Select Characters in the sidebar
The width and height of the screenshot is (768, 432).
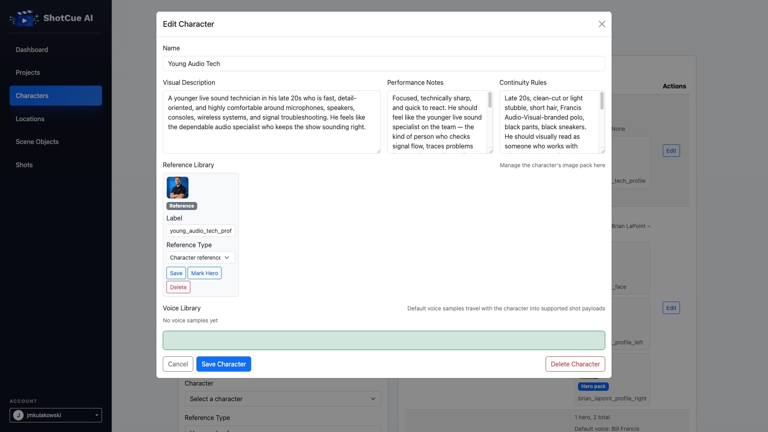(56, 96)
